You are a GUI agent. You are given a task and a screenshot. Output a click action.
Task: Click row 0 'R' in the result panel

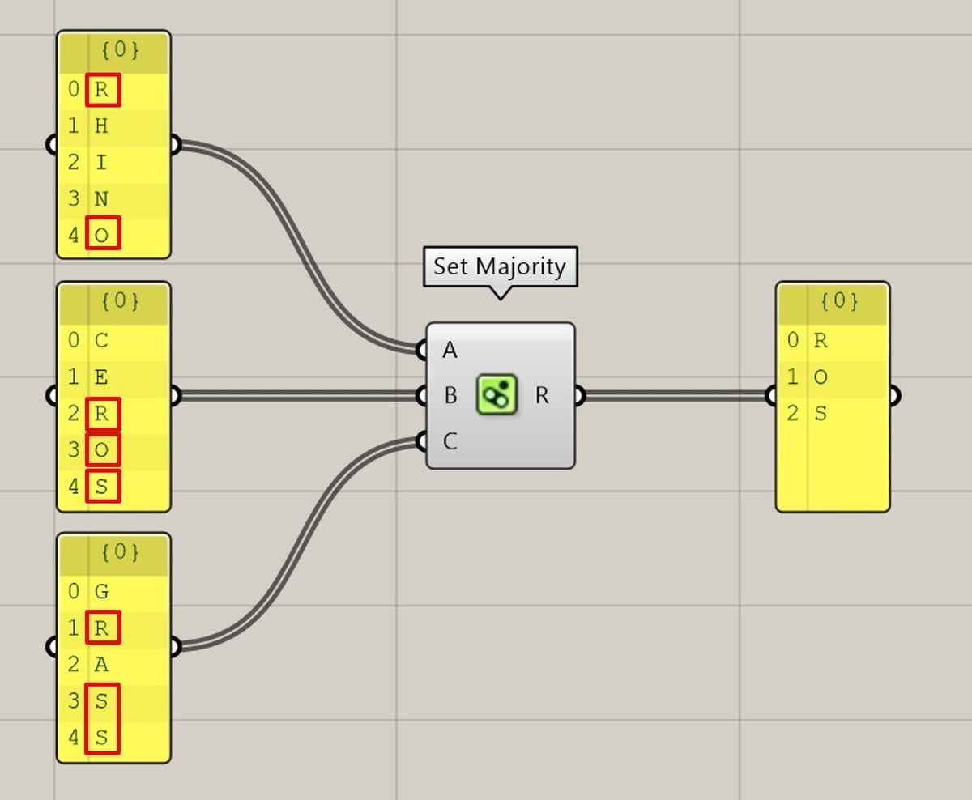tap(833, 340)
